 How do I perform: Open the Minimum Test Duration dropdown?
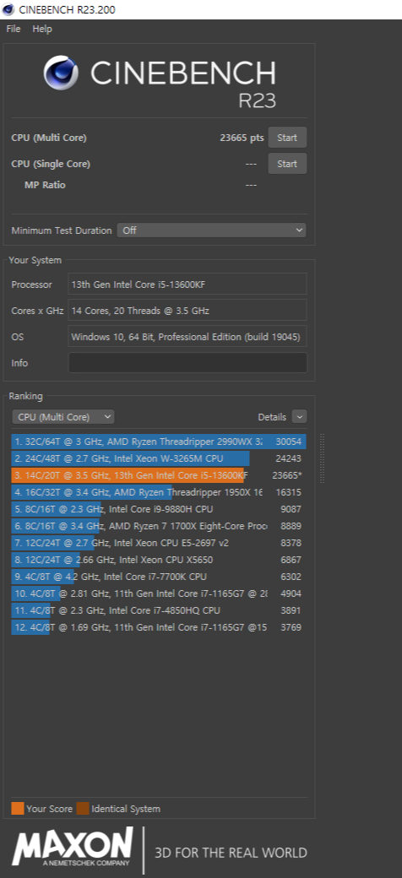[212, 230]
